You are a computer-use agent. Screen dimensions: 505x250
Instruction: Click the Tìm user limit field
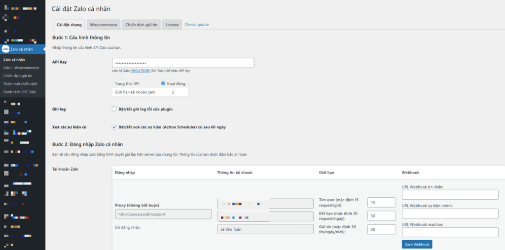[382, 202]
